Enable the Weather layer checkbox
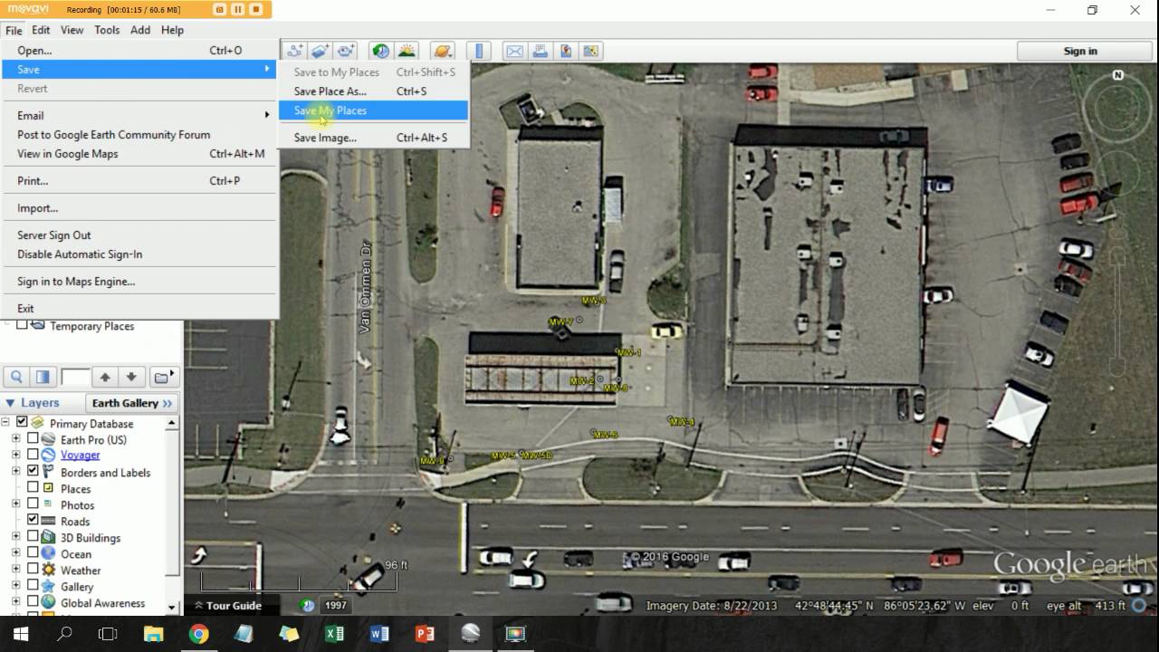 point(33,569)
